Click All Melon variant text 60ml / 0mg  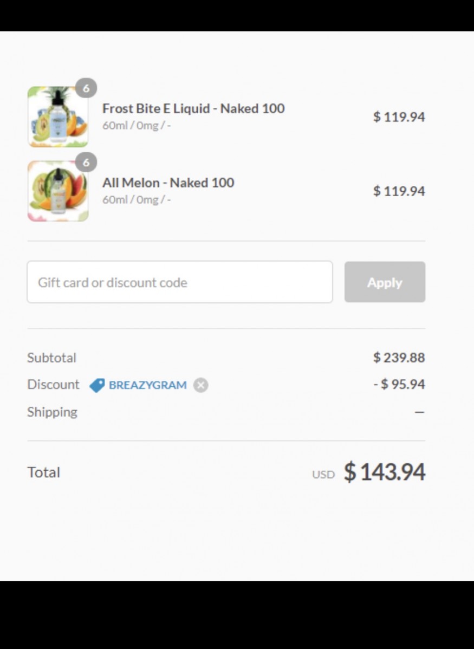pyautogui.click(x=137, y=199)
